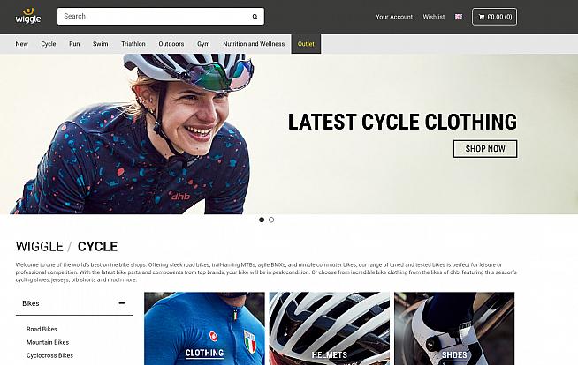Open the Shoes category tile
Viewport: 578px width, 365px height.
454,329
